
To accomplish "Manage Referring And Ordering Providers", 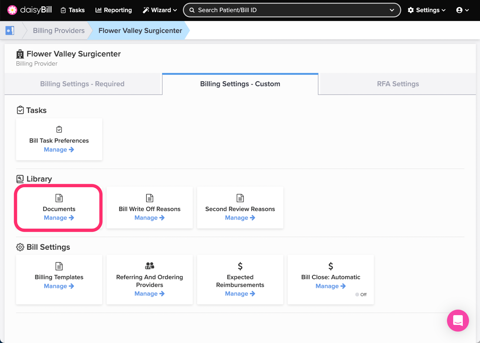I will coord(149,294).
